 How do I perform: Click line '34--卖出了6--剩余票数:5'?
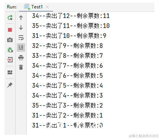[x=67, y=75]
